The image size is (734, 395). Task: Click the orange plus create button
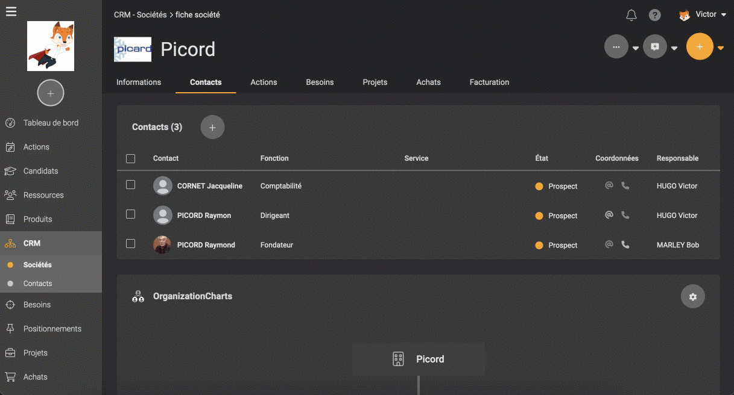pyautogui.click(x=700, y=46)
